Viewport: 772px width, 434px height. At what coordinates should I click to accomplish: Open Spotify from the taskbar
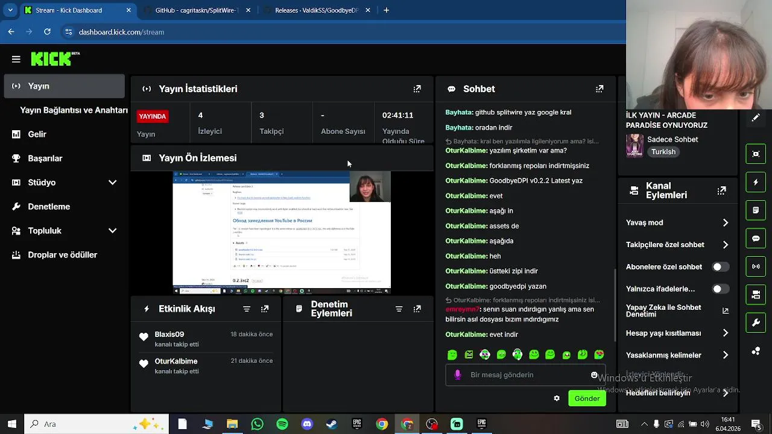282,424
